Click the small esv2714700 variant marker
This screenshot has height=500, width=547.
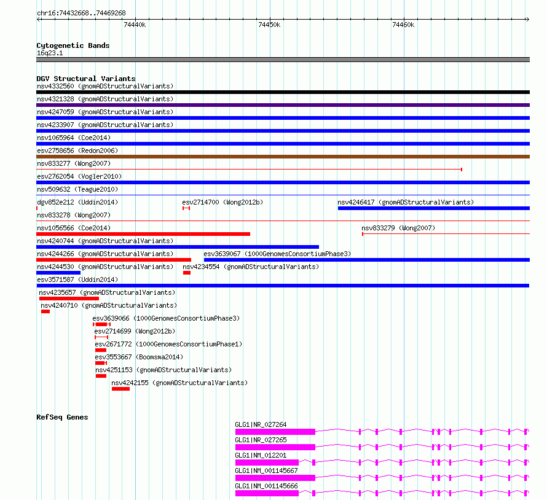(x=186, y=208)
